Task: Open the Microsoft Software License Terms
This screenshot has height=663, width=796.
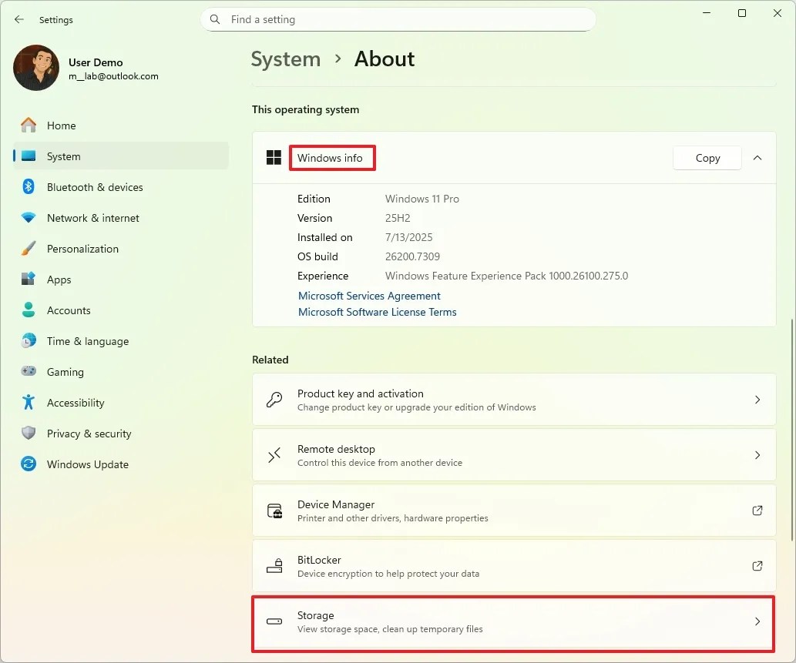Action: point(377,312)
